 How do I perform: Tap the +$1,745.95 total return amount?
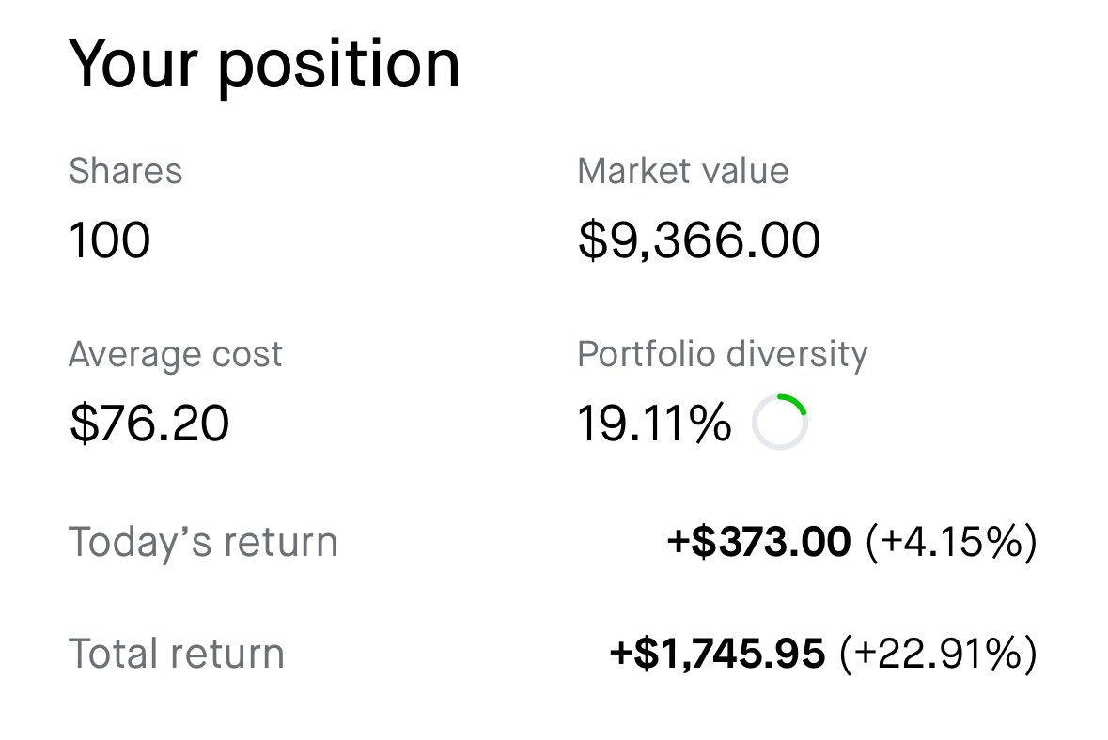coord(717,653)
